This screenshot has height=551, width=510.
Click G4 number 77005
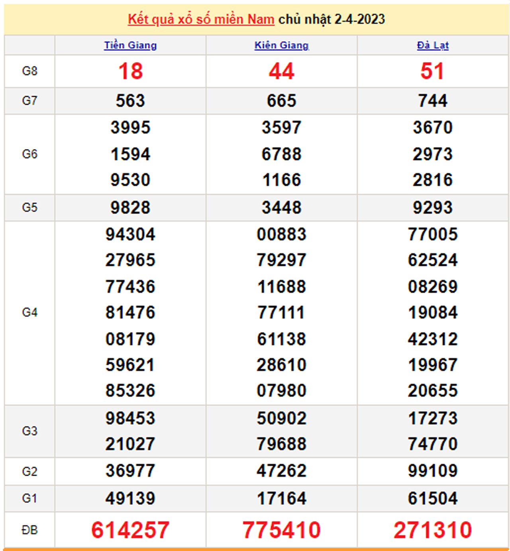433,234
